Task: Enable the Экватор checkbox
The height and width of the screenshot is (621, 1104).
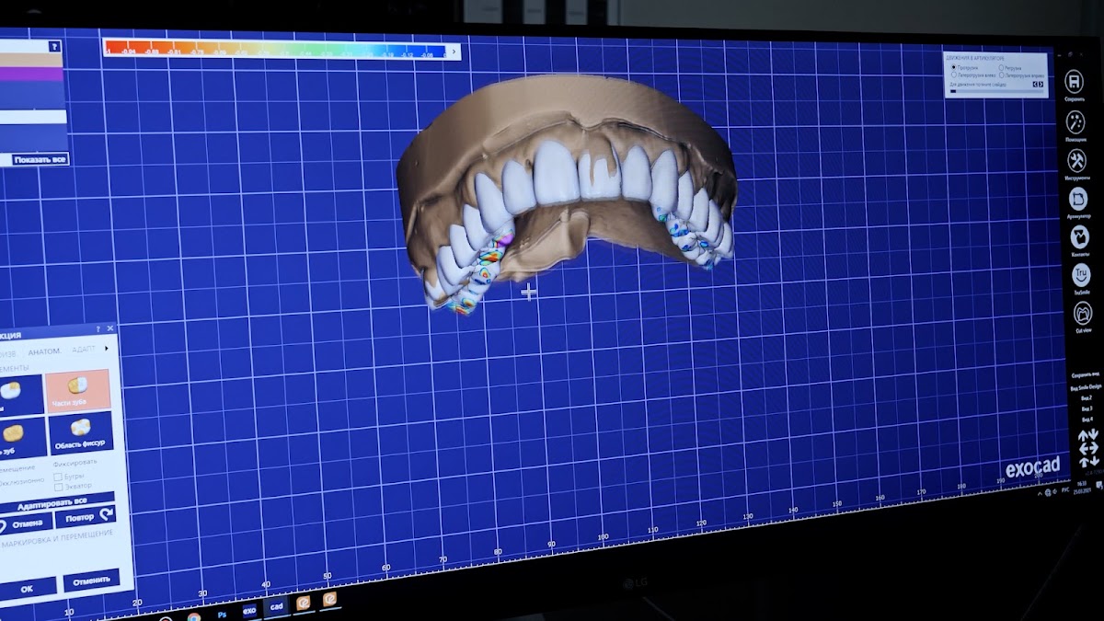Action: pyautogui.click(x=58, y=487)
